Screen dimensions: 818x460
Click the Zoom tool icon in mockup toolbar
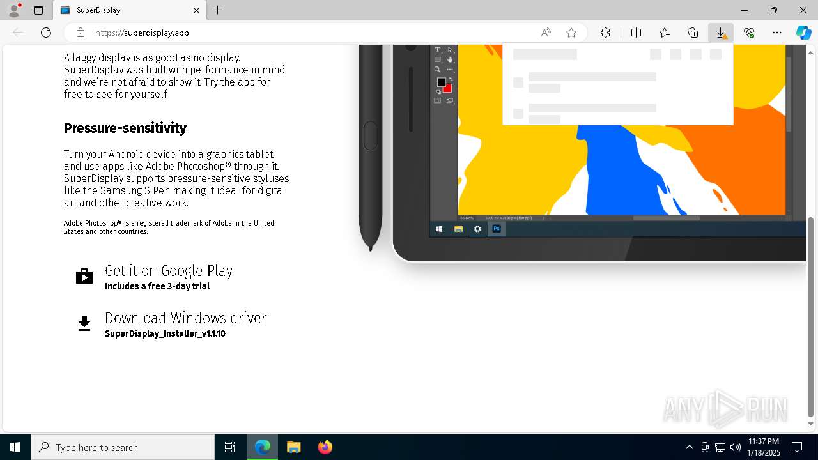pos(438,70)
